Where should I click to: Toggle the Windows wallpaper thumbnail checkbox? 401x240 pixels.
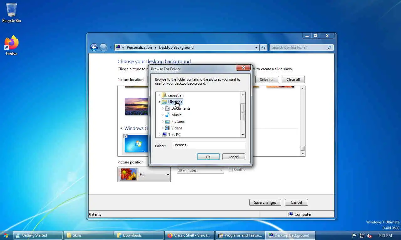125,136
